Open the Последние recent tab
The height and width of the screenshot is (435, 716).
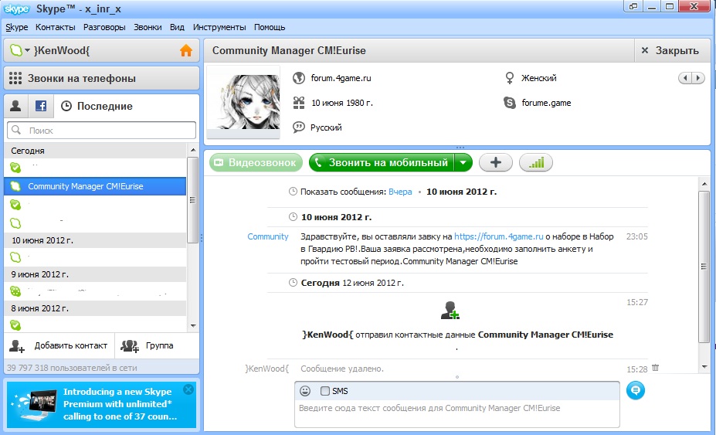(x=97, y=106)
